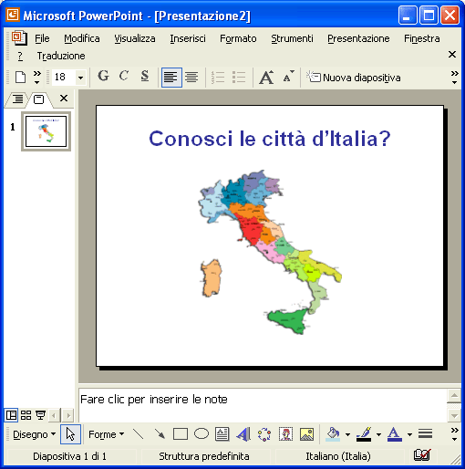Click the Text Box tool
The height and width of the screenshot is (469, 465).
point(222,434)
